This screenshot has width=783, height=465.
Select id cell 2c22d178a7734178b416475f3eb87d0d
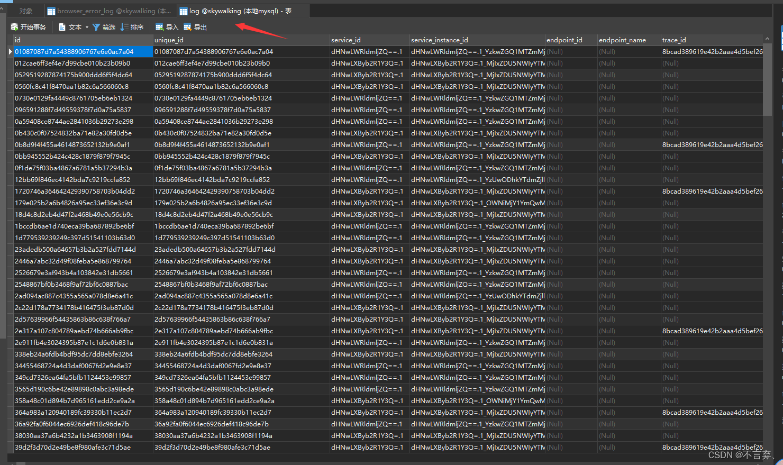83,308
